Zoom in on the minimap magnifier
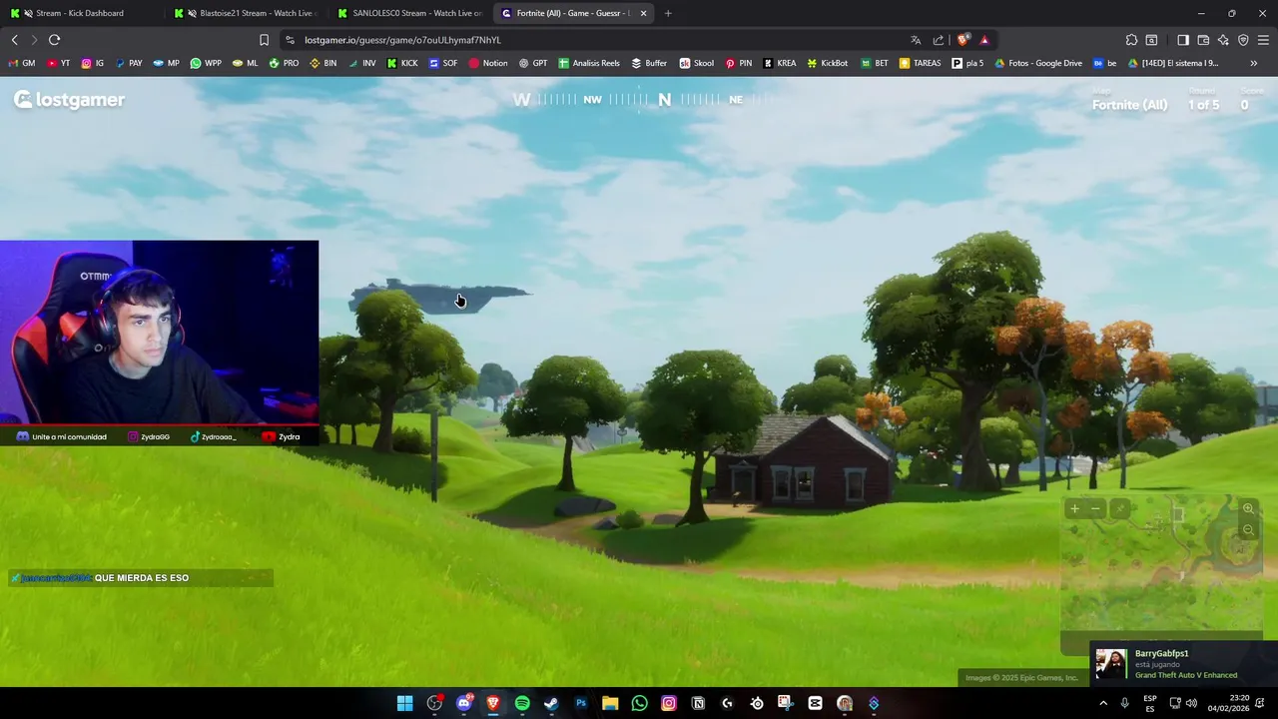The width and height of the screenshot is (1278, 719). (1248, 509)
